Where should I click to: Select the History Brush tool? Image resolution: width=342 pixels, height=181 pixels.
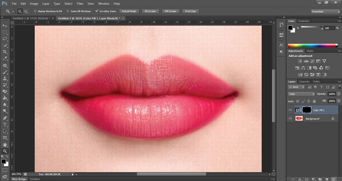pyautogui.click(x=5, y=85)
